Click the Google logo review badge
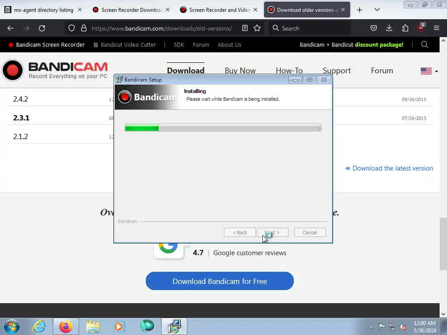The width and height of the screenshot is (447, 335). point(168,251)
